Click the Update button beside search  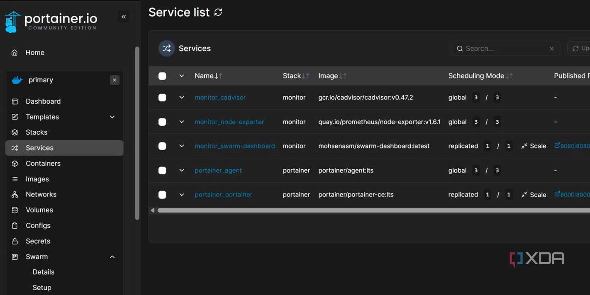pos(578,49)
